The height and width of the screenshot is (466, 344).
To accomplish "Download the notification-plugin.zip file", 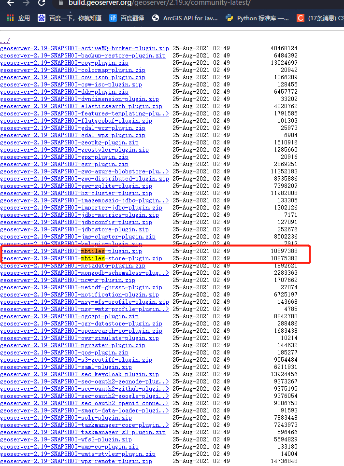I will 79,295.
